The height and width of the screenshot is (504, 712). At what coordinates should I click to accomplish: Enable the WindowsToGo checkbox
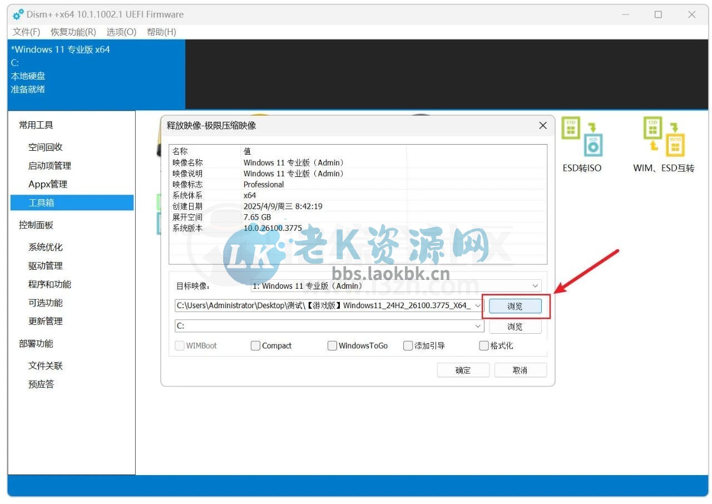332,345
